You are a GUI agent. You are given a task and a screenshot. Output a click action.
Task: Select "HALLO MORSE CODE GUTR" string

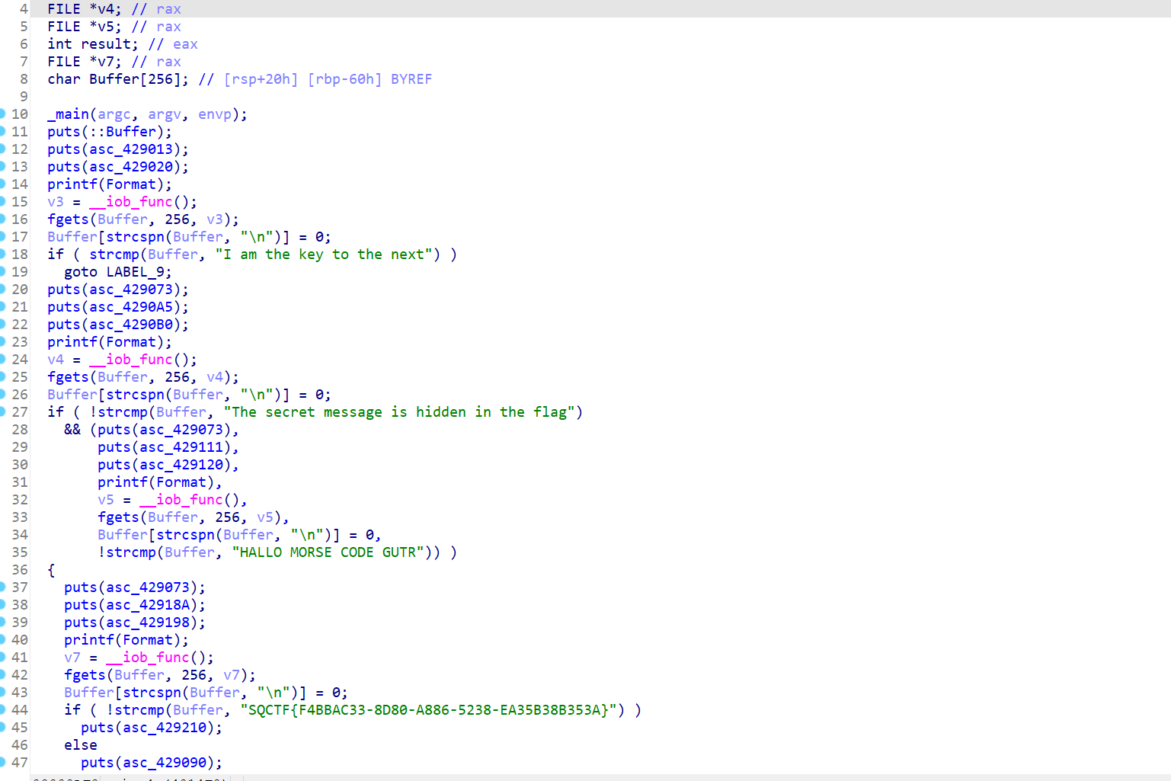(328, 552)
